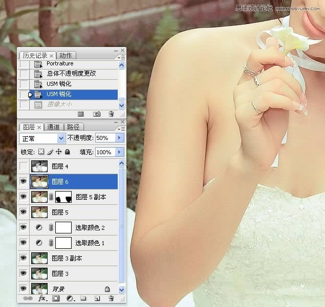Viewport: 325px width, 307px height.
Task: Open the blend mode 正常 dropdown
Action: [41, 138]
